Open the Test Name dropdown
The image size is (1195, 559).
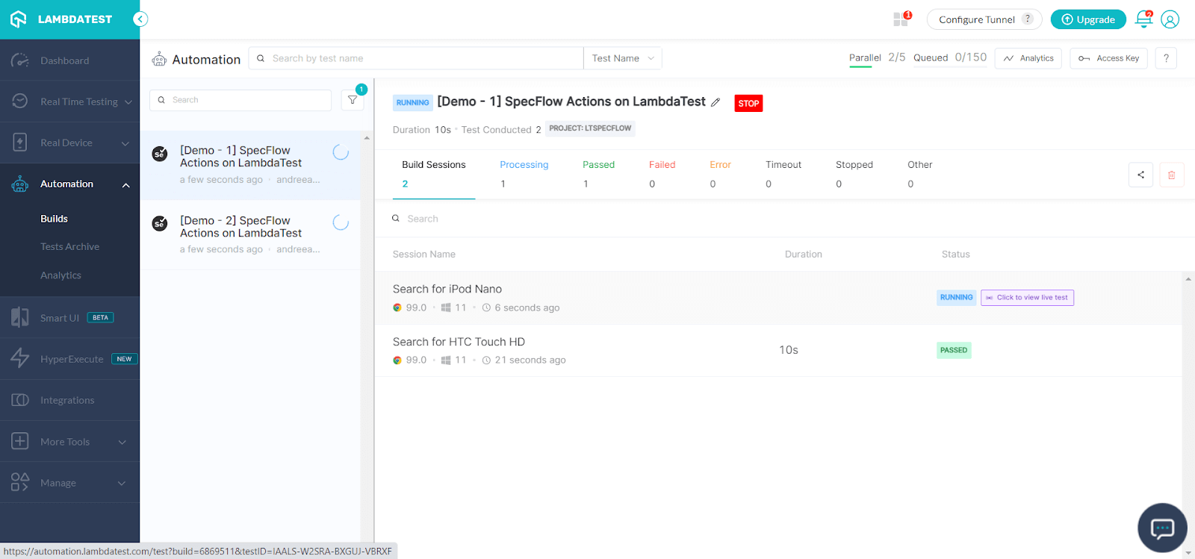click(x=623, y=58)
